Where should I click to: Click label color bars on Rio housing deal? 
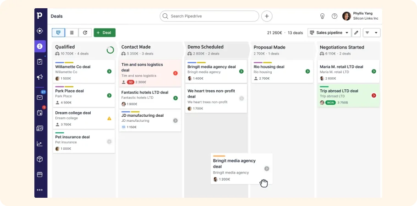263,62
